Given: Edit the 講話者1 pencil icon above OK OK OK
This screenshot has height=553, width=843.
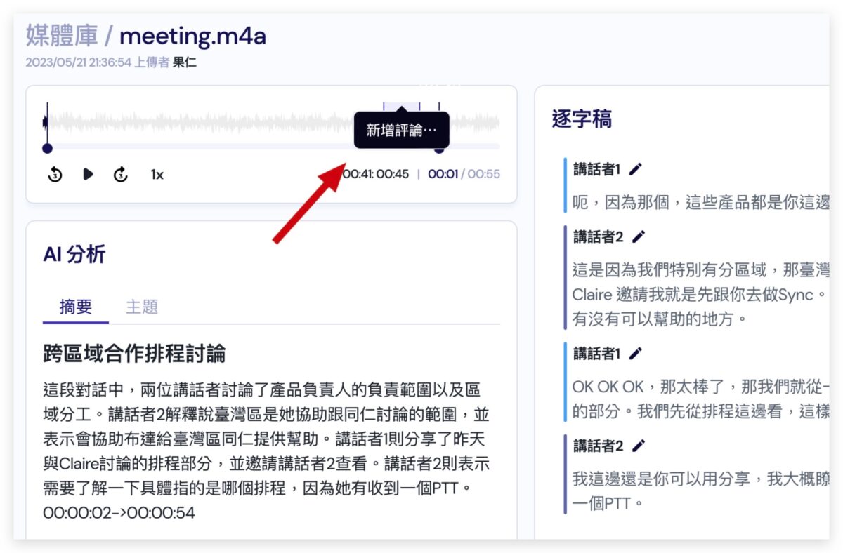Looking at the screenshot, I should click(636, 354).
